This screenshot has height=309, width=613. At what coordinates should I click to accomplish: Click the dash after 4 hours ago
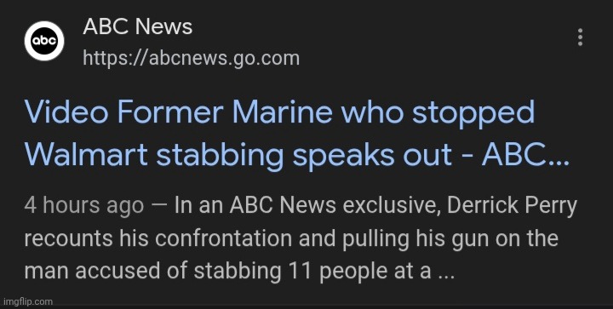tap(158, 206)
